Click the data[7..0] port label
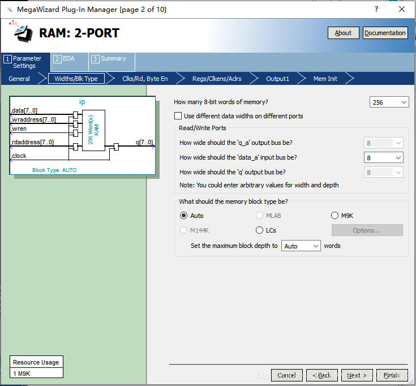Screen dimensions: 416x386 pos(25,110)
